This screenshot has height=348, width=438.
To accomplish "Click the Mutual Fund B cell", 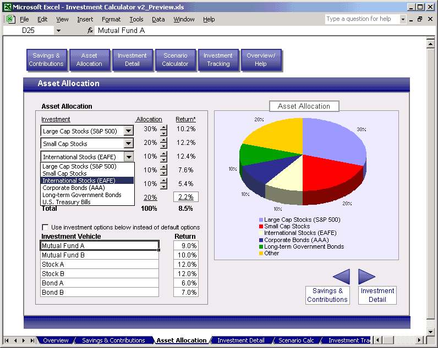I will pos(100,255).
